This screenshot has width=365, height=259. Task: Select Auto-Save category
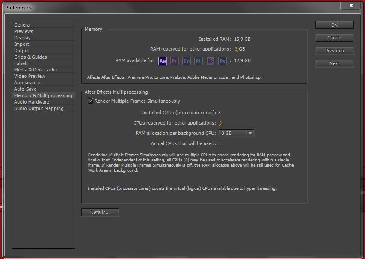tap(44, 89)
